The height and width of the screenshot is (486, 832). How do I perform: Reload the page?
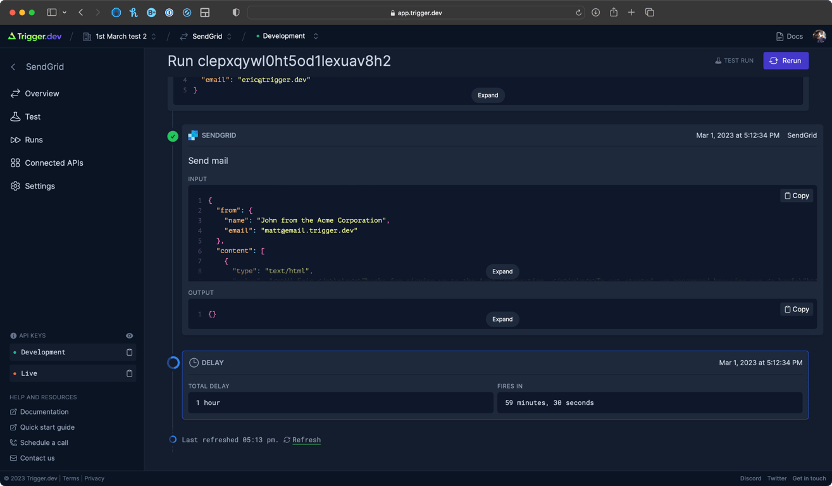pos(578,13)
